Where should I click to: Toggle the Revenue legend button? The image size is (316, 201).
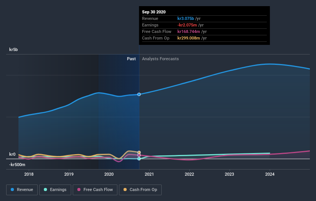[22, 190]
